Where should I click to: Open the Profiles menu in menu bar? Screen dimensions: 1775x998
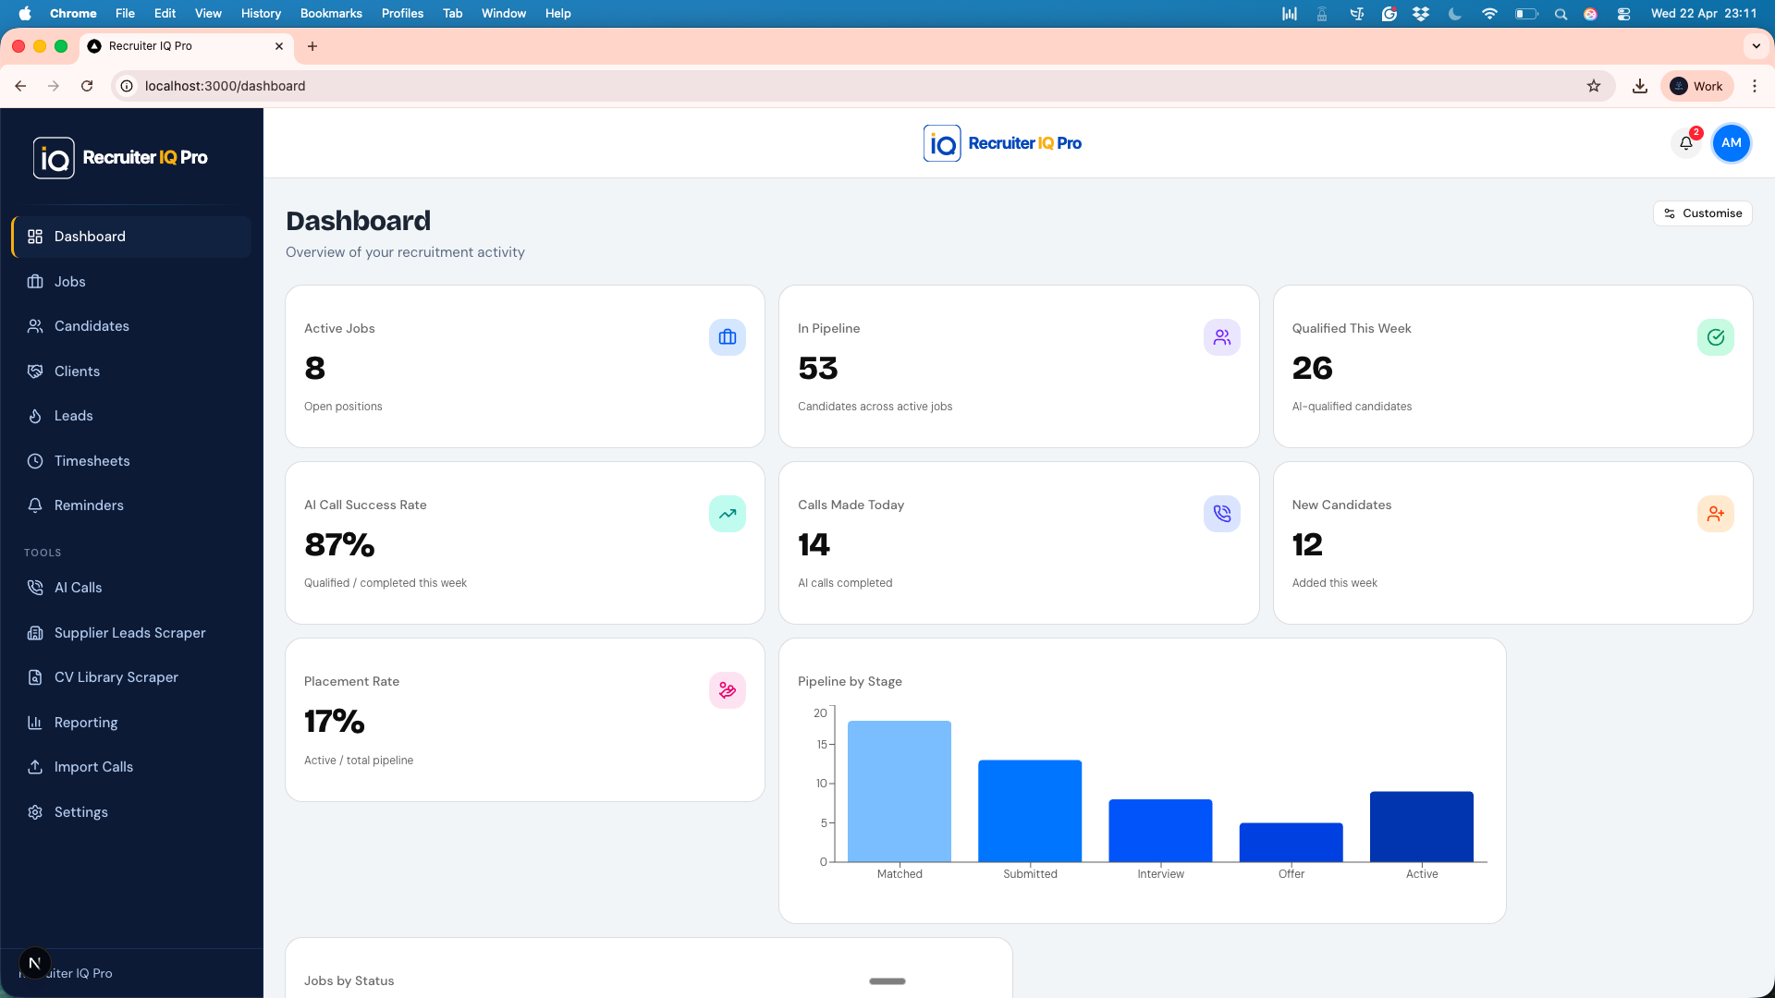pos(402,13)
